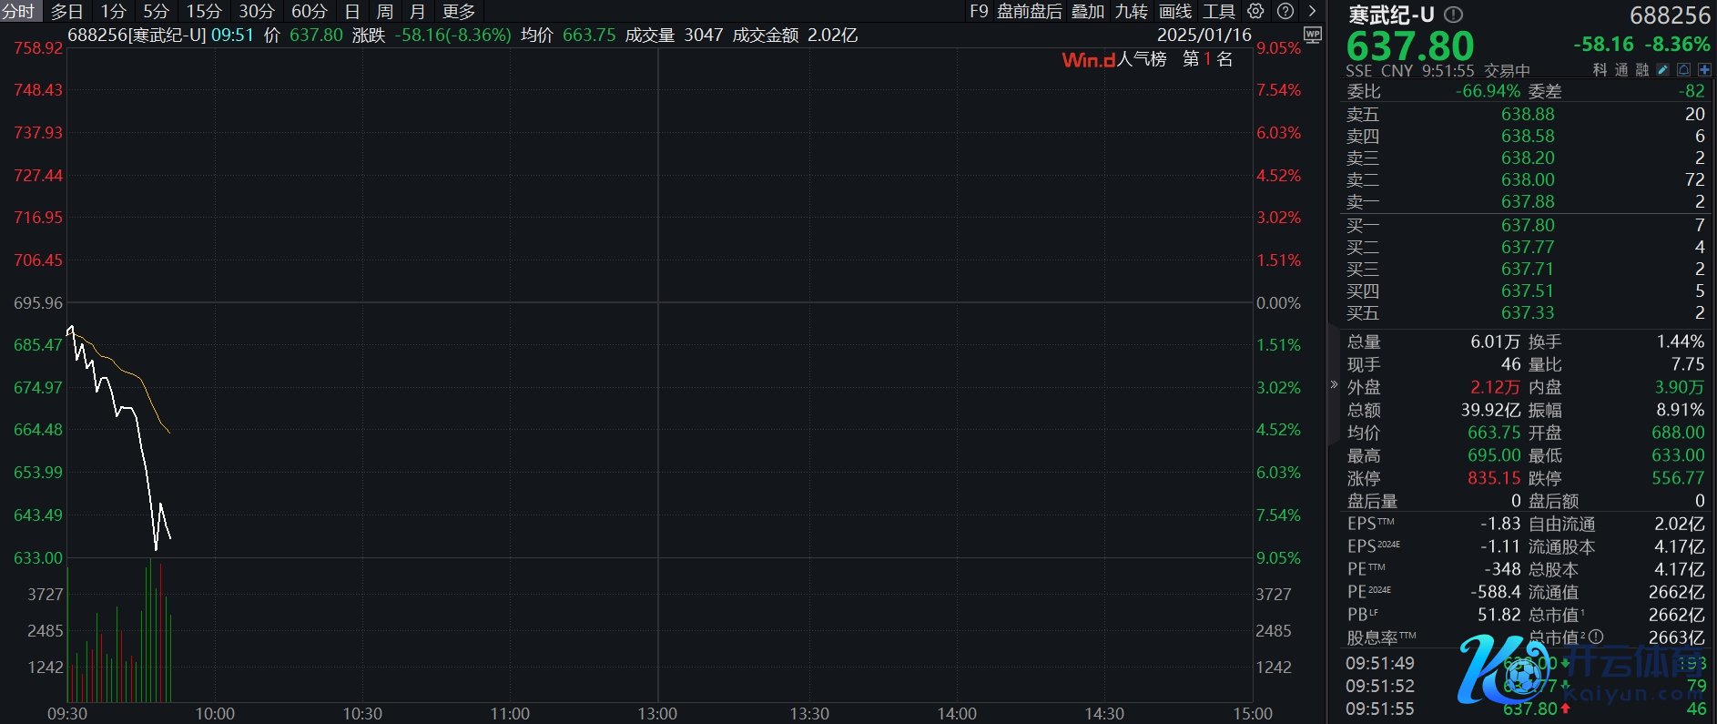Select the 5分 period tab

[156, 11]
